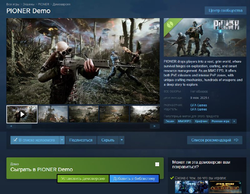Open 'Экшены' breadcrumb category
This screenshot has width=250, height=194.
29,5
